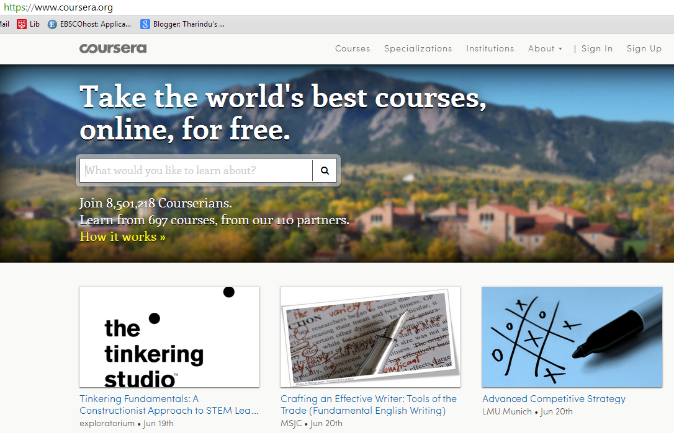
Task: Expand the About dropdown menu
Action: click(x=545, y=48)
